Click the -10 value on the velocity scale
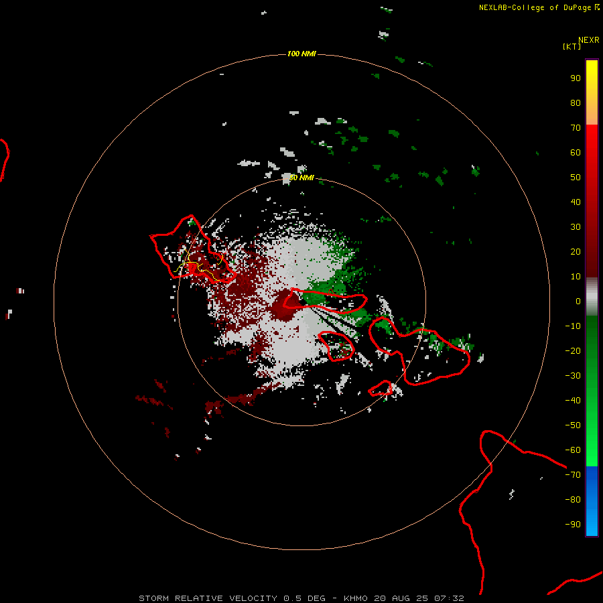 tap(573, 326)
